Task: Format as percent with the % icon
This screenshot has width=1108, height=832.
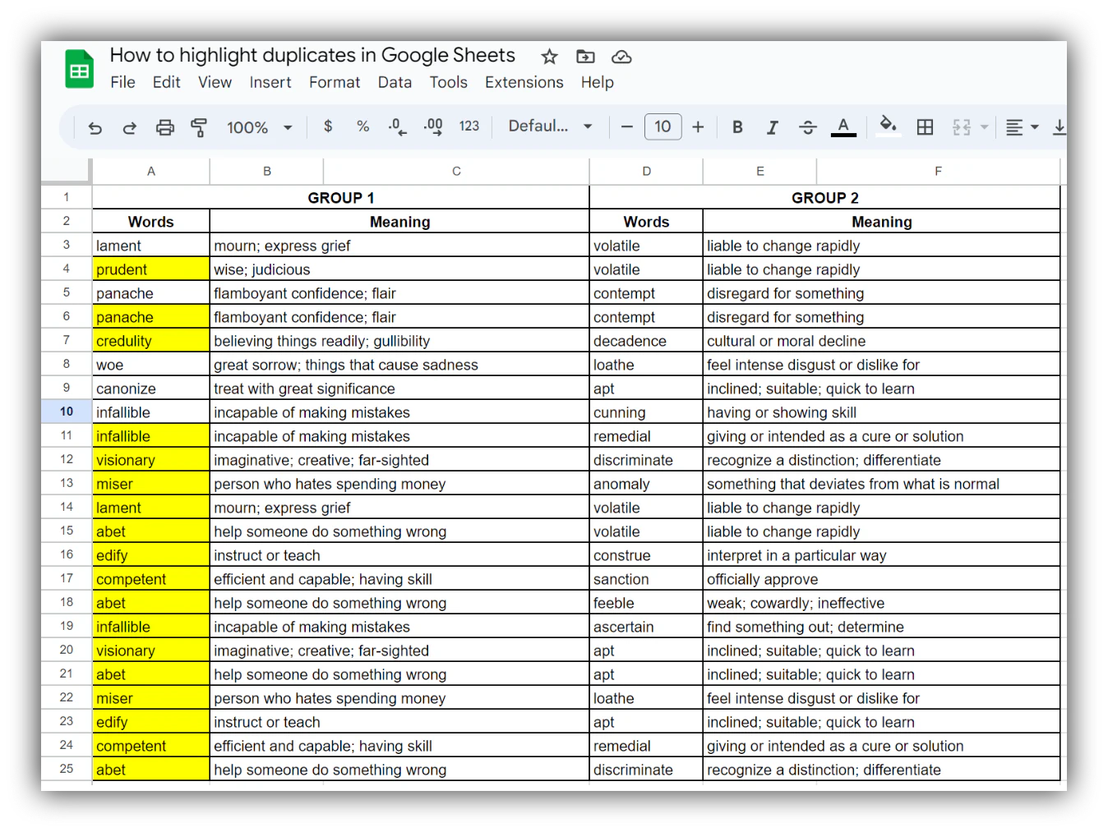Action: 362,126
